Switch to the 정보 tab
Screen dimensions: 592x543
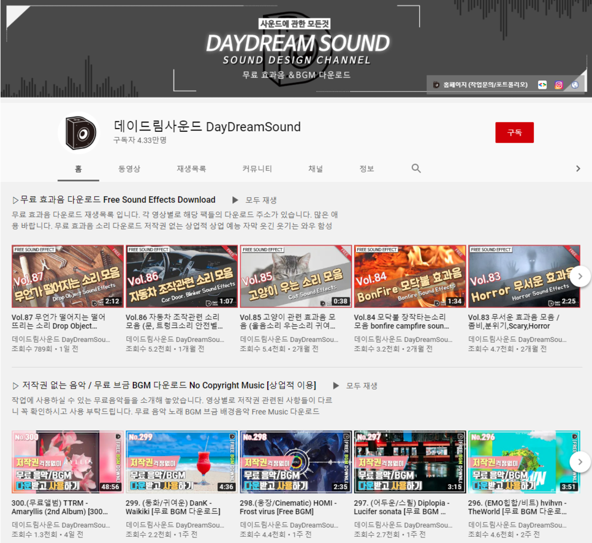pos(366,169)
